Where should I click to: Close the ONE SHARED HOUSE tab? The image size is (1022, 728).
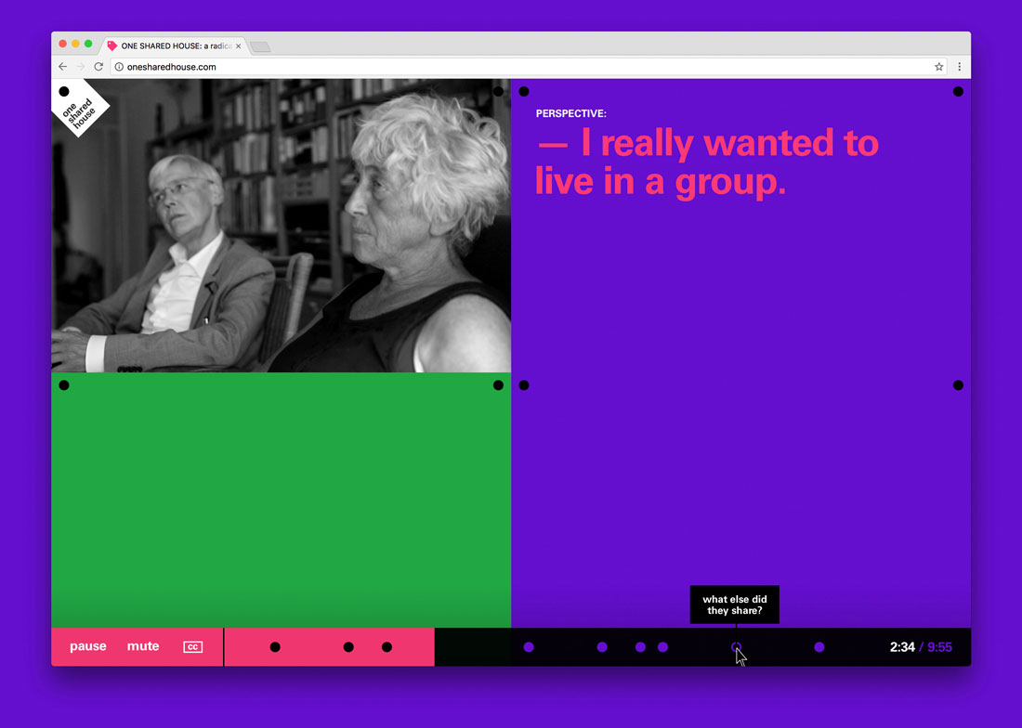click(x=238, y=46)
